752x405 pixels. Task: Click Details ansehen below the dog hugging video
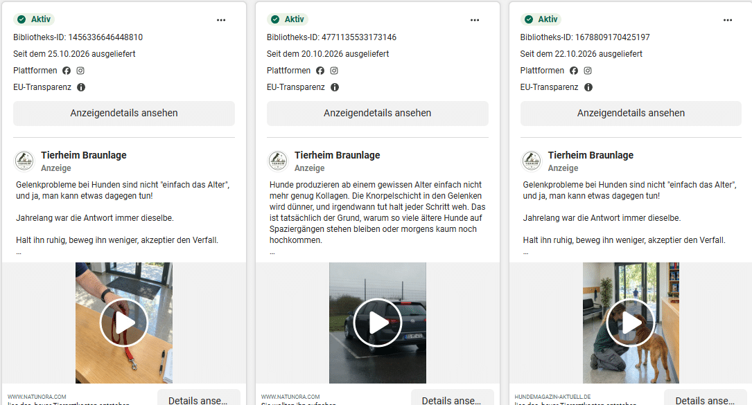tap(706, 398)
